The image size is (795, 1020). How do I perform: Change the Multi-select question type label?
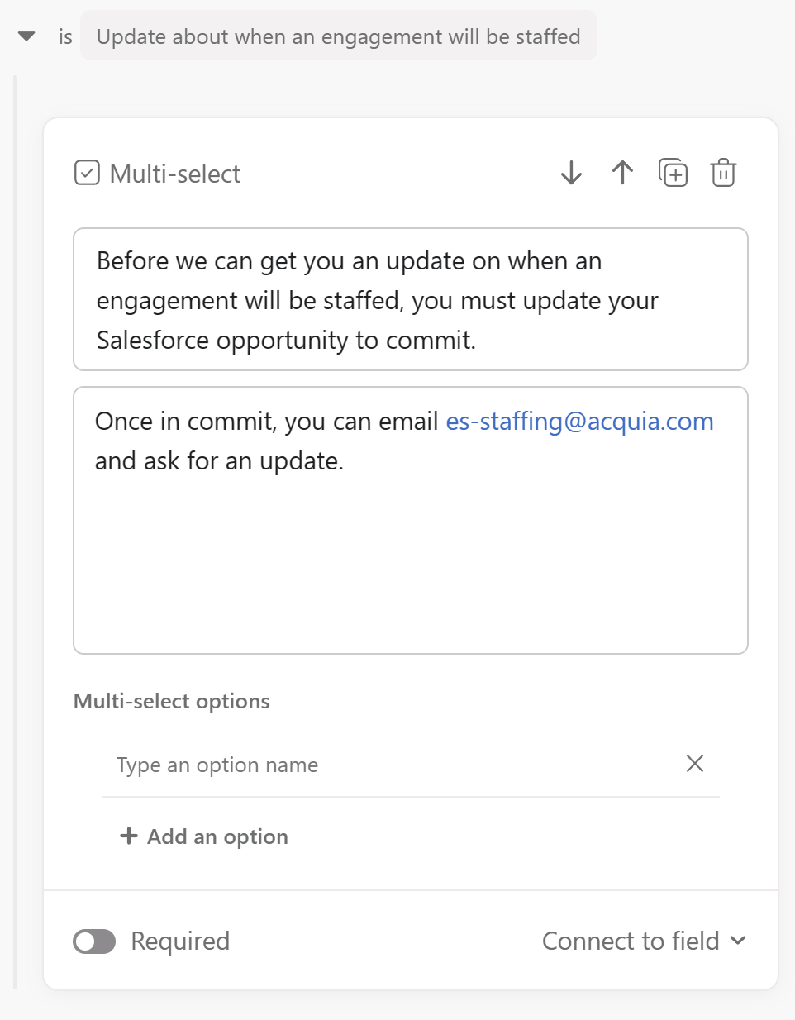click(175, 174)
